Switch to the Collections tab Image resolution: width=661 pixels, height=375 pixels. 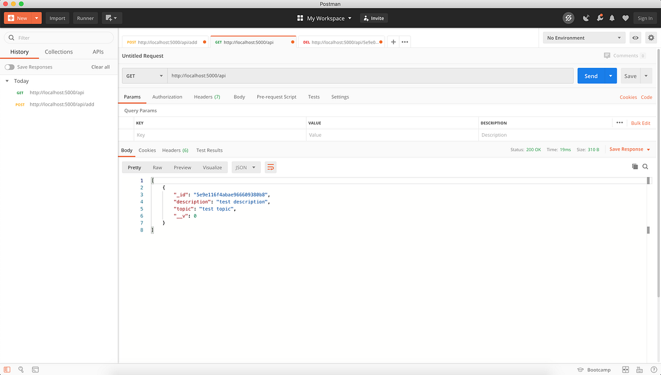(58, 52)
